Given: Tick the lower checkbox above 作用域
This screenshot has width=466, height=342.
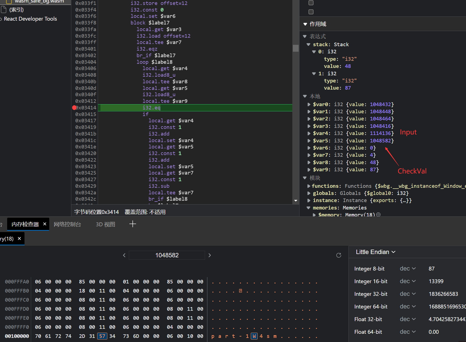Looking at the screenshot, I should coord(311,12).
